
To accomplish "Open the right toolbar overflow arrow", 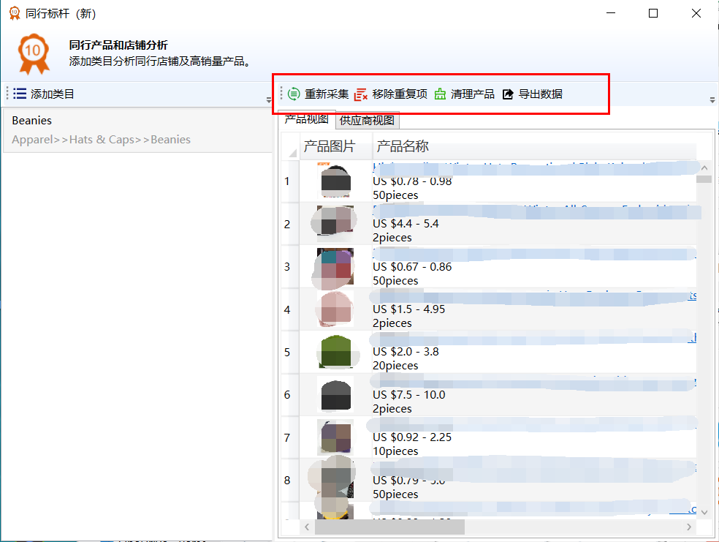I will pos(712,99).
